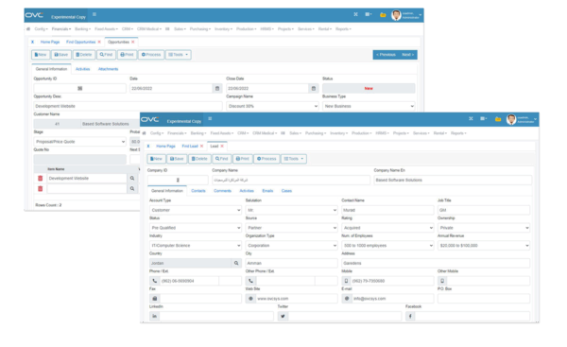Open the Date calendar picker in Opportunities
Viewport: 567px width, 347px height.
(217, 88)
